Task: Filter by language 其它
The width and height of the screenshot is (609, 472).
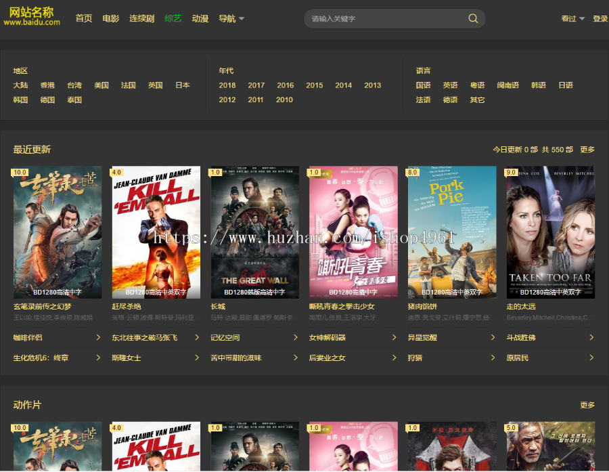Action: pos(477,100)
